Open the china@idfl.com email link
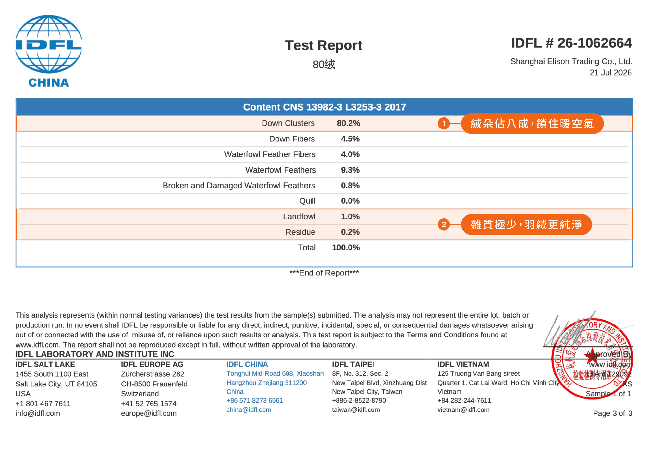 point(249,410)
